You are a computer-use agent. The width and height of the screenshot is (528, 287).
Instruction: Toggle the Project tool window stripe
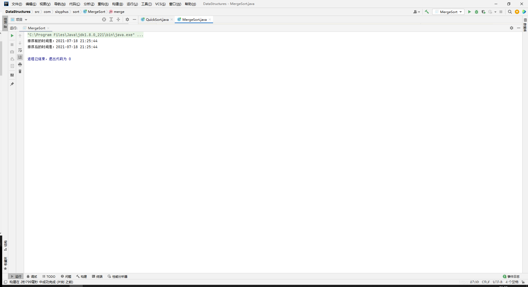pyautogui.click(x=5, y=23)
